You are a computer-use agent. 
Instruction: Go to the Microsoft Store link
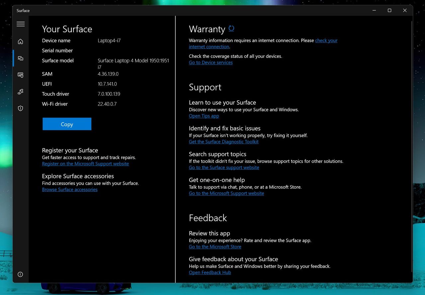coord(215,246)
